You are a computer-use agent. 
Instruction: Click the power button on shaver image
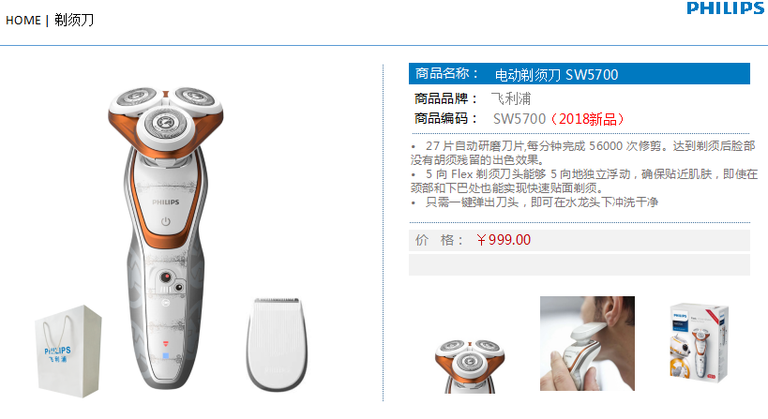166,222
